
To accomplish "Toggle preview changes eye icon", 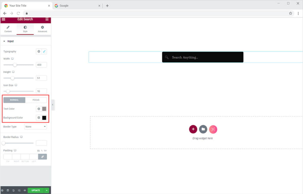I will point(25,190).
